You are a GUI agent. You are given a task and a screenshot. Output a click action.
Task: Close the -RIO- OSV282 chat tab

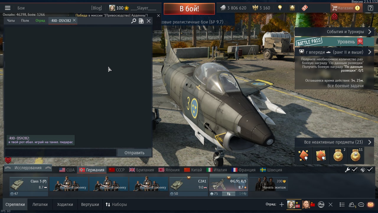pos(74,20)
